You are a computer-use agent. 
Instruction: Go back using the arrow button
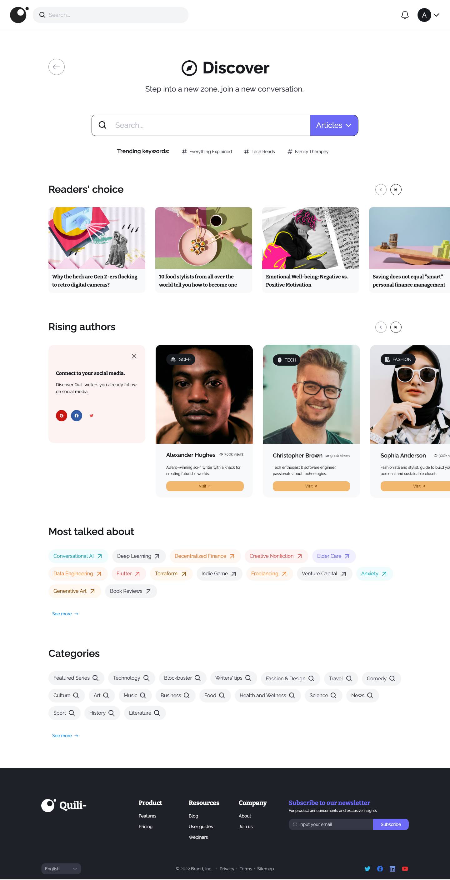click(56, 67)
